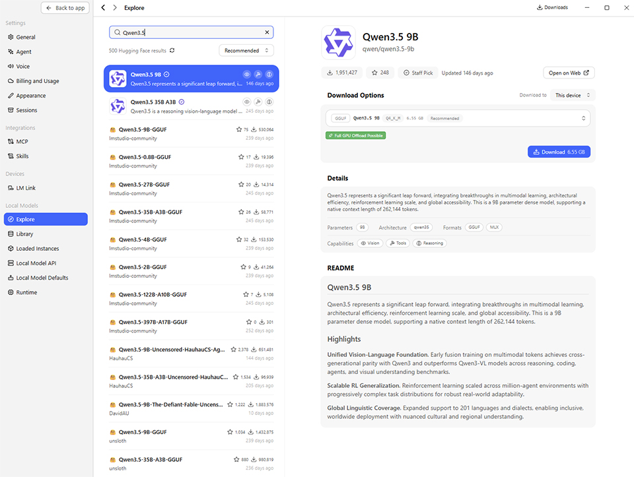Refresh the Hugging Face results
This screenshot has width=634, height=477.
point(172,51)
